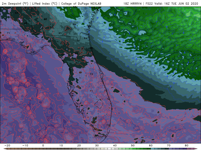Click the 67 dewpoint value in north Florida

point(77,63)
